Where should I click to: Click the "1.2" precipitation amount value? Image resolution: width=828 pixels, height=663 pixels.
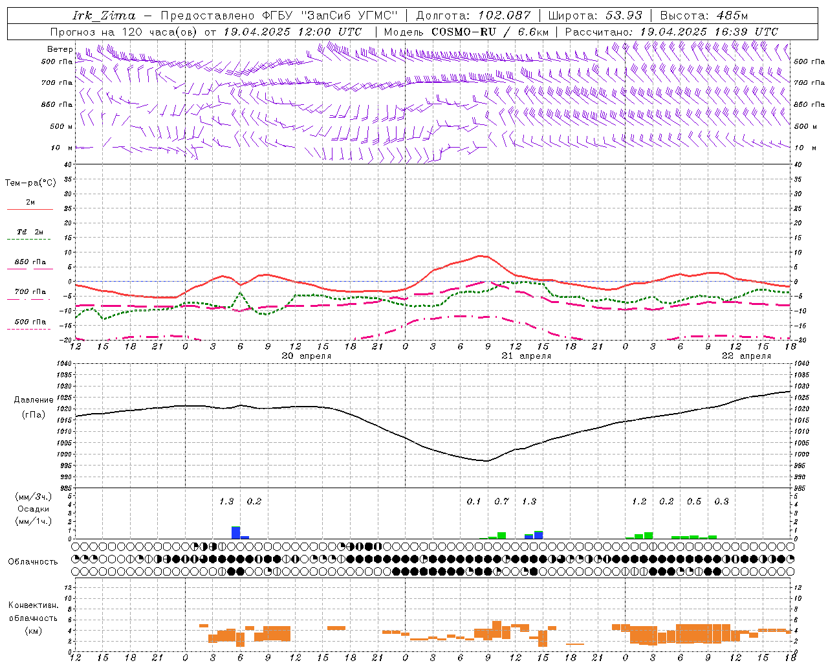[x=639, y=501]
